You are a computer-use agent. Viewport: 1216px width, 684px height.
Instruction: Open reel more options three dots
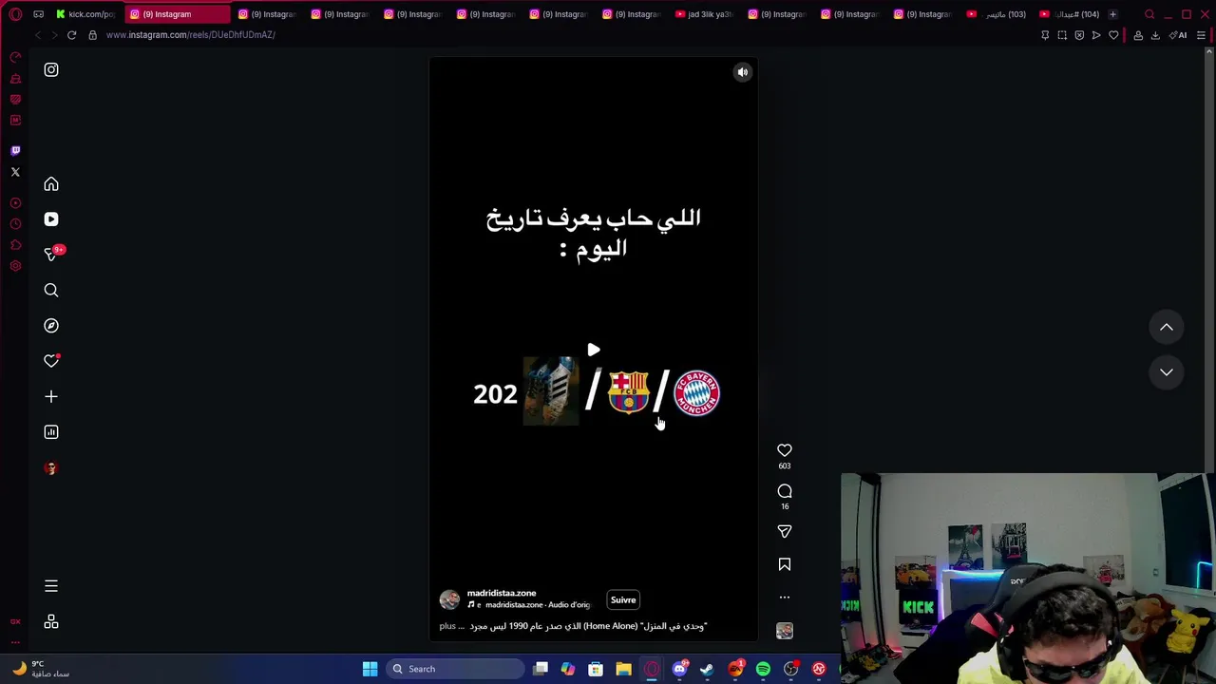785,598
